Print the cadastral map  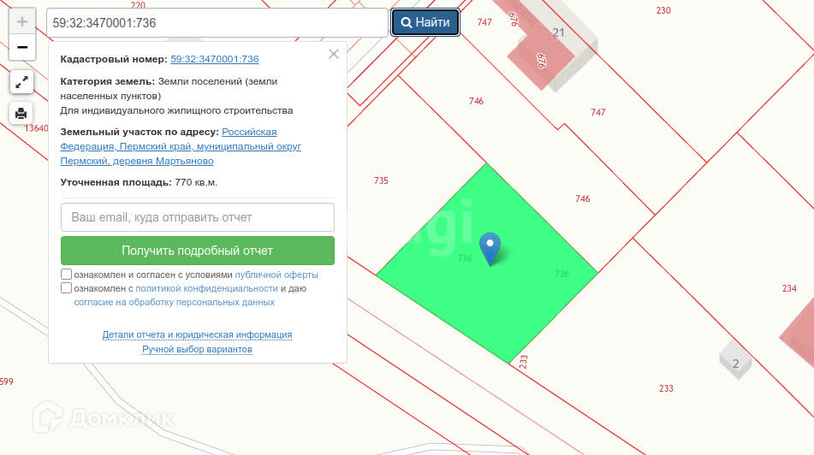click(x=22, y=113)
